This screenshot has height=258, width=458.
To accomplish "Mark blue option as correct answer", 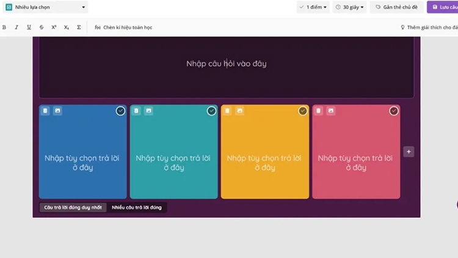I will (120, 111).
